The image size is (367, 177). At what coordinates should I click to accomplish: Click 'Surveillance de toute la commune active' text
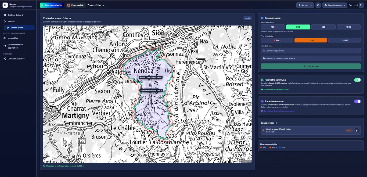[x=279, y=111]
